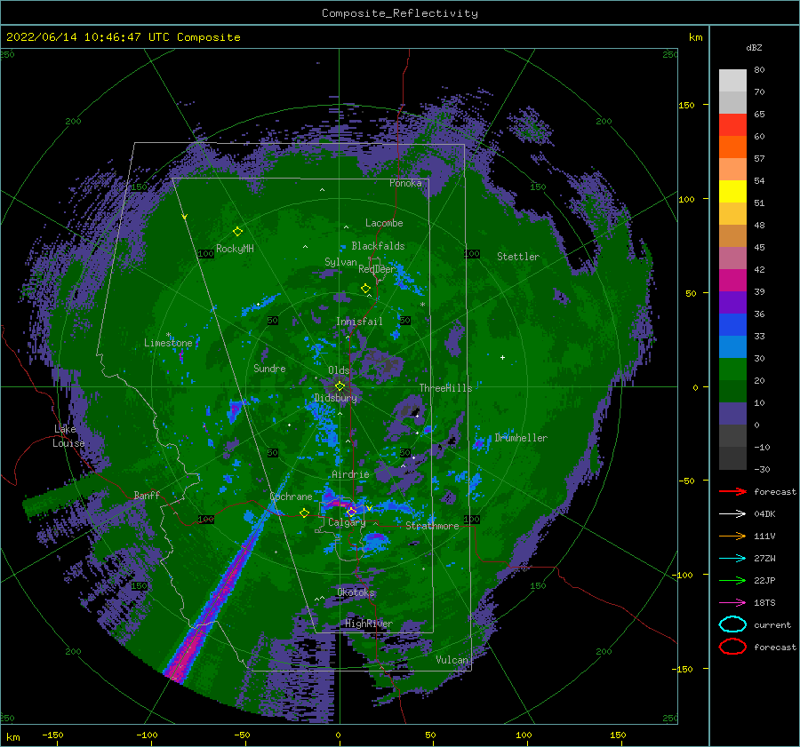
Task: Click the Ponoka label on map
Action: tap(405, 183)
